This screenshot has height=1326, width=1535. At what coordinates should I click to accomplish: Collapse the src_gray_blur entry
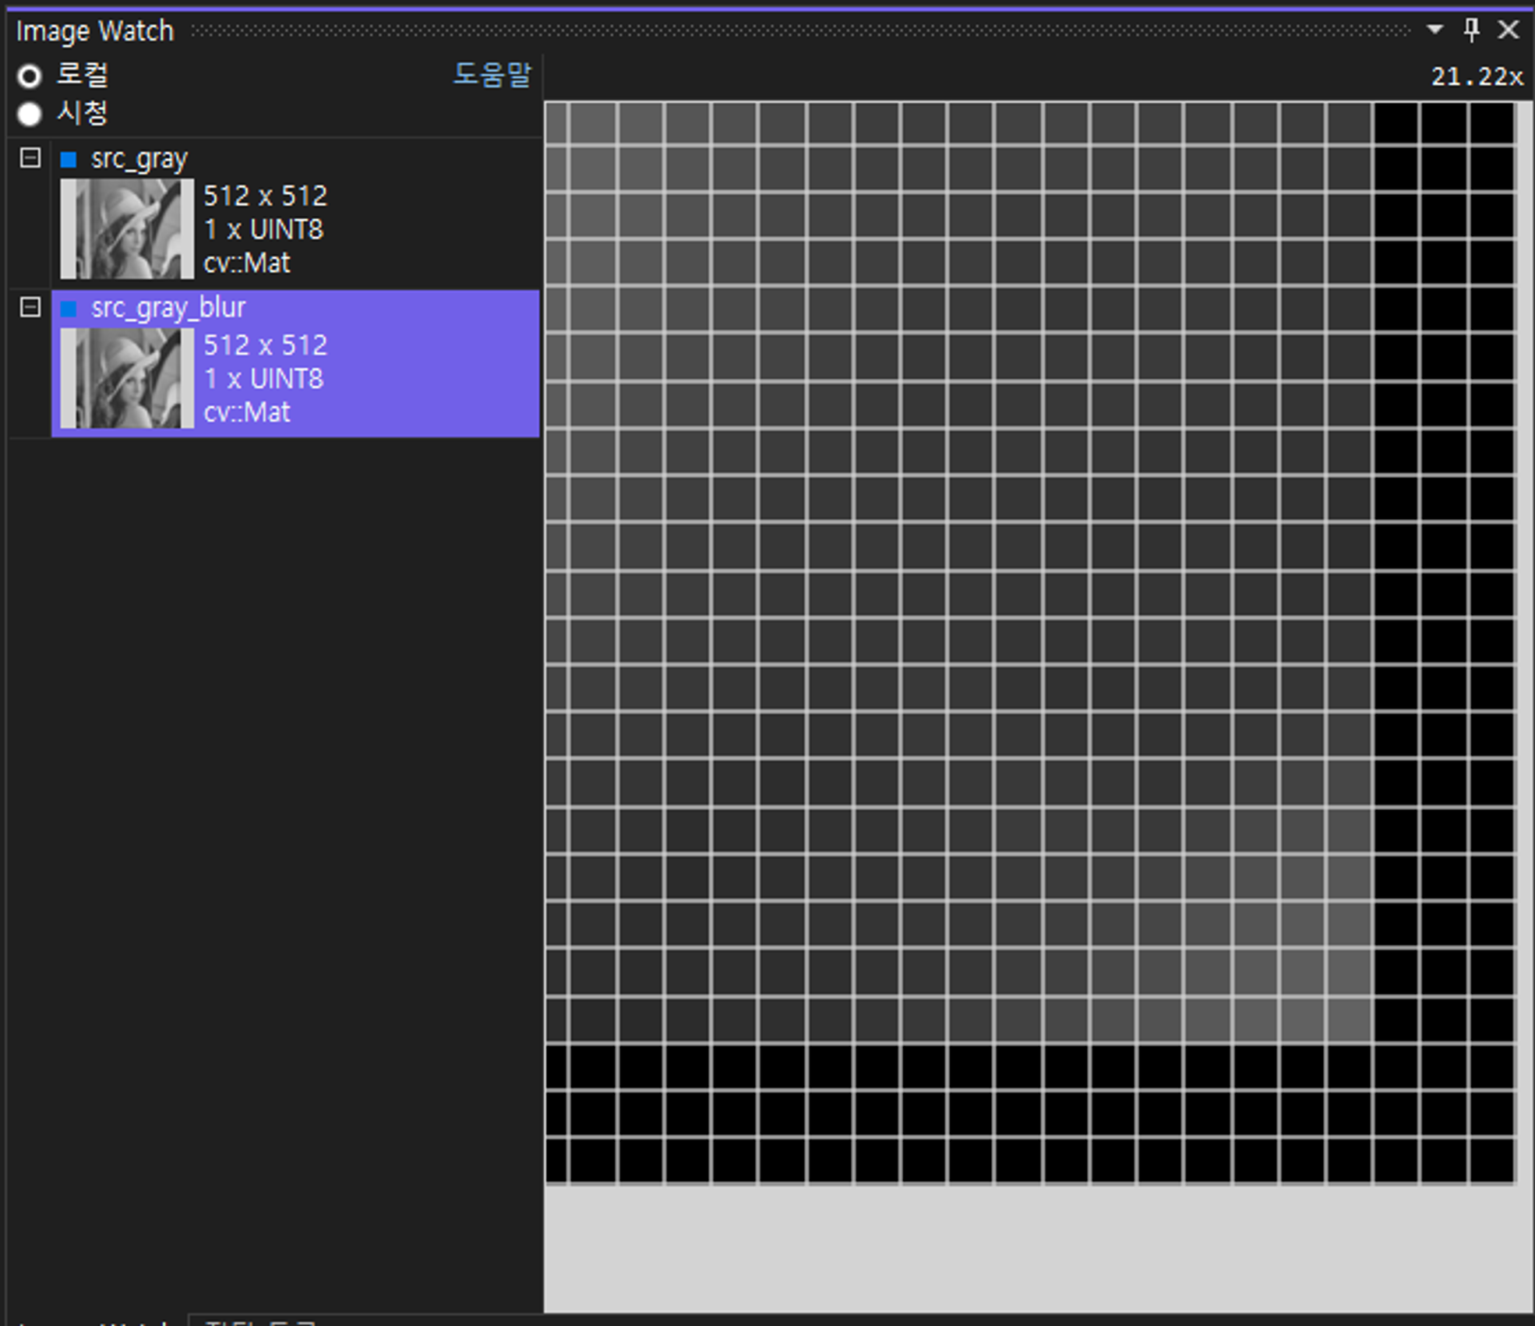pyautogui.click(x=30, y=307)
